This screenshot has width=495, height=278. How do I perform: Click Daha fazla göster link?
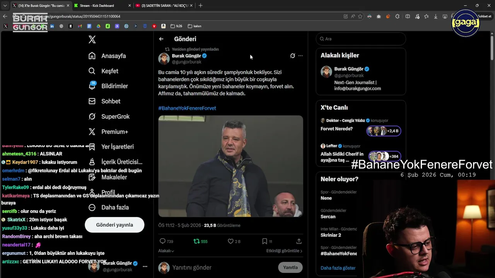point(338,268)
